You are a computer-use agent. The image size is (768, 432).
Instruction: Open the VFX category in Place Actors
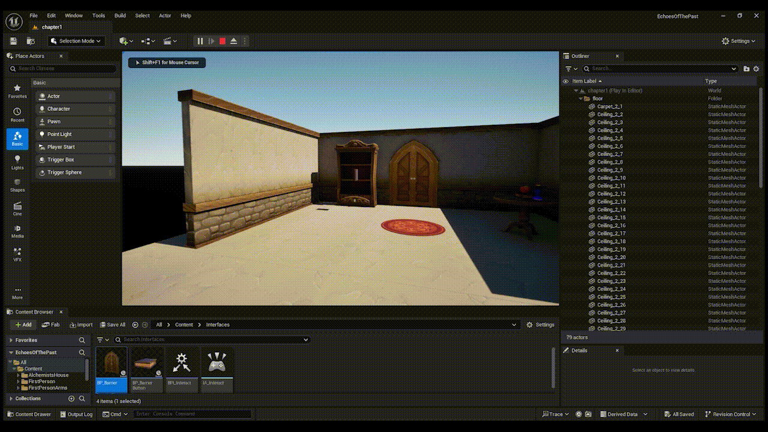pyautogui.click(x=17, y=254)
